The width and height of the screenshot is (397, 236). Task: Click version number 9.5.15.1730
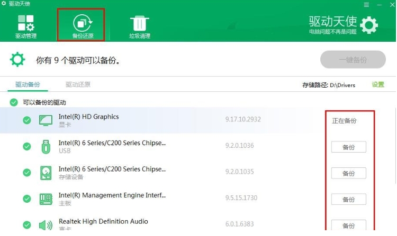(241, 198)
